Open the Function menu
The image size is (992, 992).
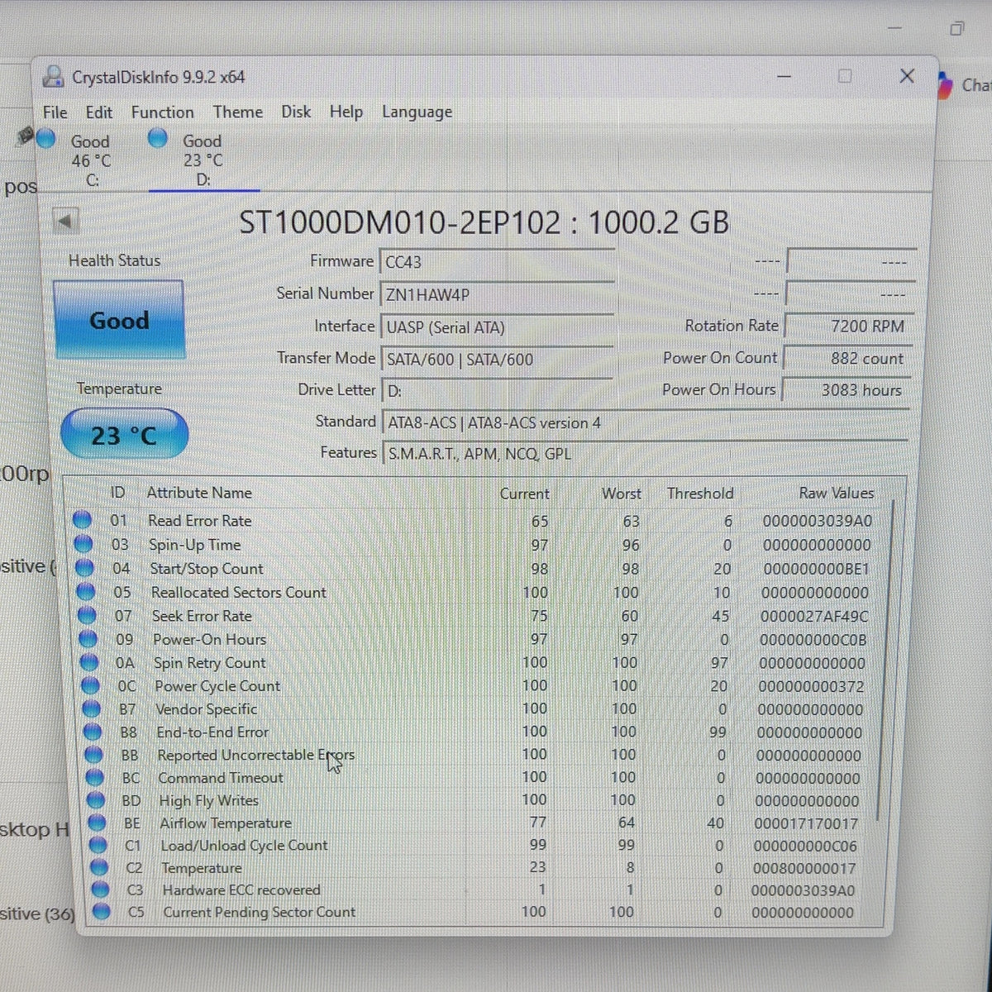162,112
